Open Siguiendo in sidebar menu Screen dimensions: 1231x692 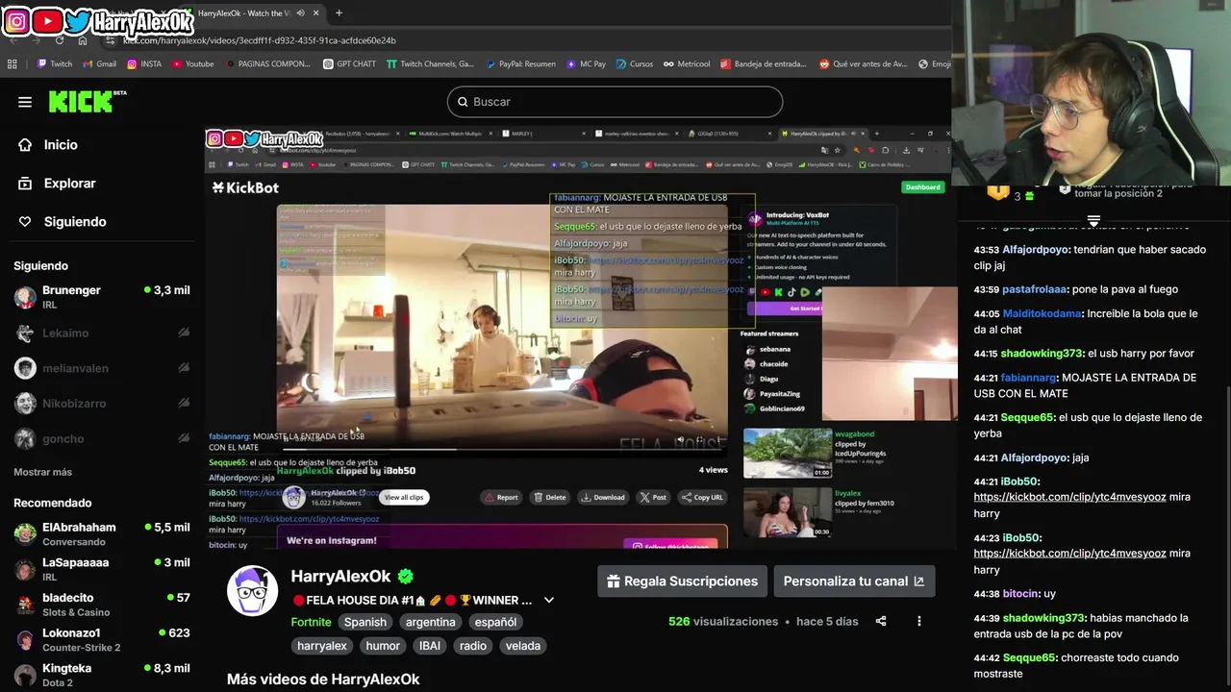pos(74,221)
